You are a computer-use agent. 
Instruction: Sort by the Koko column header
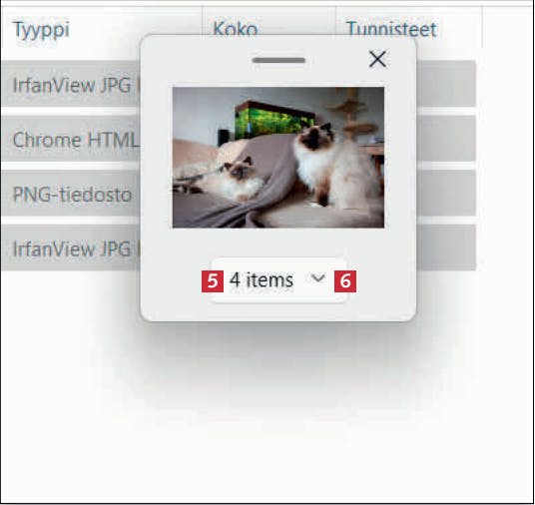(236, 29)
